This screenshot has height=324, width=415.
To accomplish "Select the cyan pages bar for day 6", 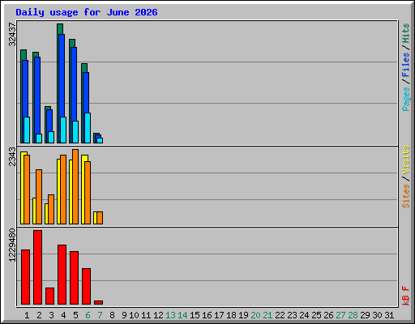I will click(88, 128).
